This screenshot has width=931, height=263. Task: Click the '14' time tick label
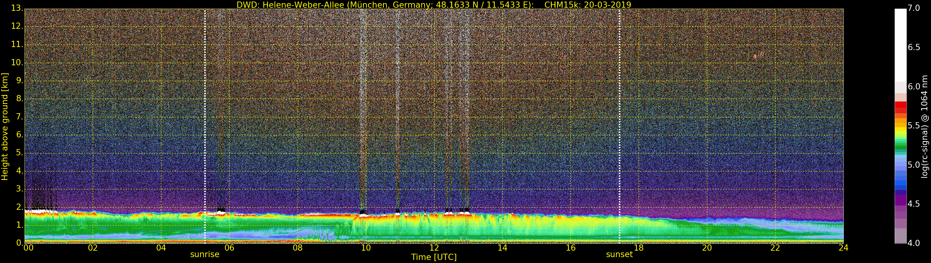pos(502,248)
